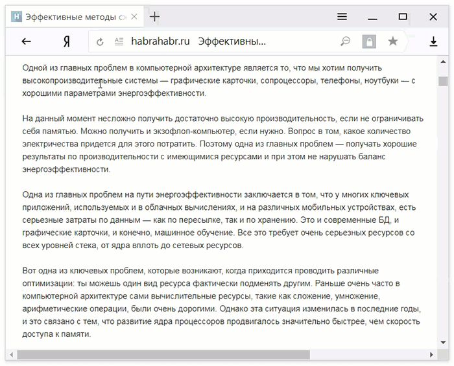Click the phrase 'машинное обучение' in third paragraph
This screenshot has height=366, width=454.
click(x=194, y=233)
